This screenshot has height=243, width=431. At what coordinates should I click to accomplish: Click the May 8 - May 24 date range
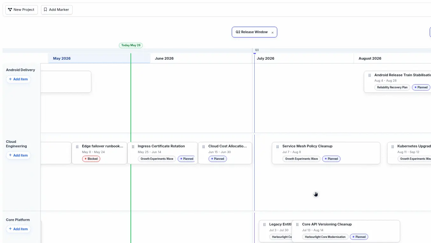click(93, 152)
